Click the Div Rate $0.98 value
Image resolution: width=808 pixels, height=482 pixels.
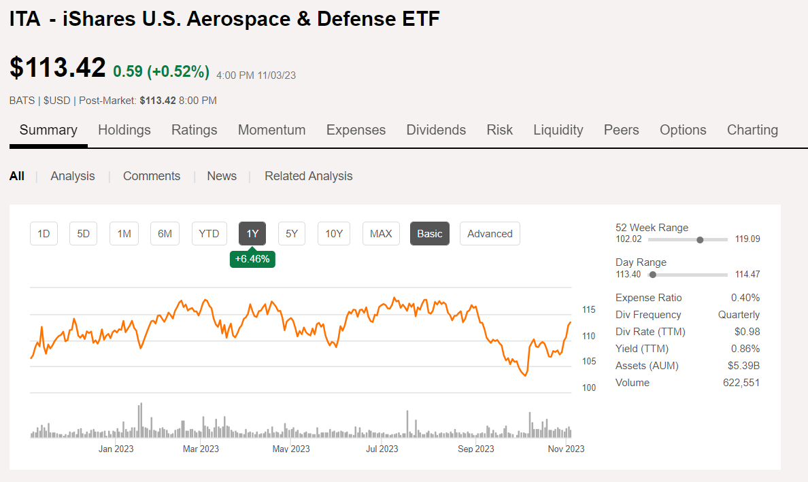point(747,332)
